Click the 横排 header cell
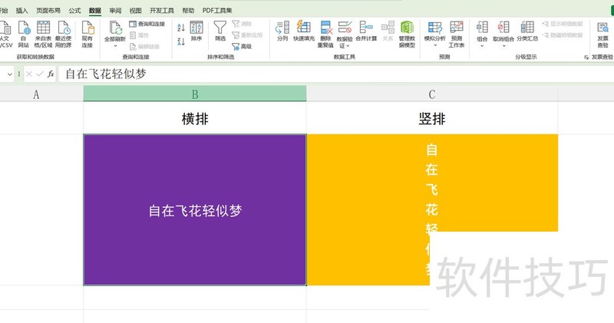 point(195,118)
